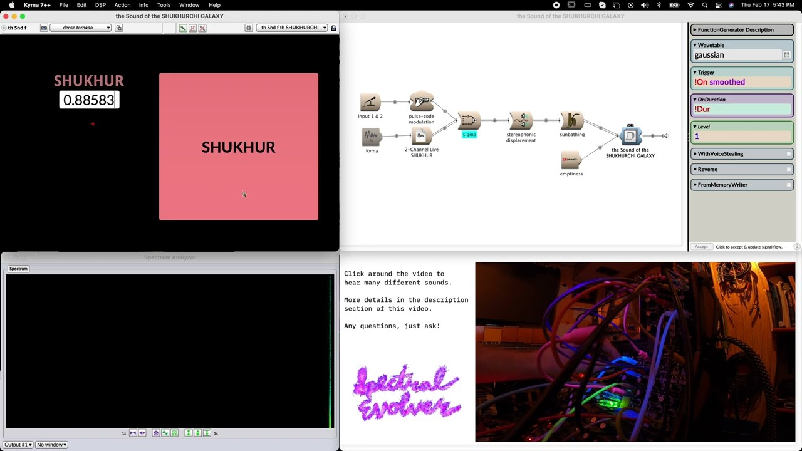Viewport: 802px width, 451px height.
Task: Click the red X icon in VCS toolbar
Action: [202, 28]
